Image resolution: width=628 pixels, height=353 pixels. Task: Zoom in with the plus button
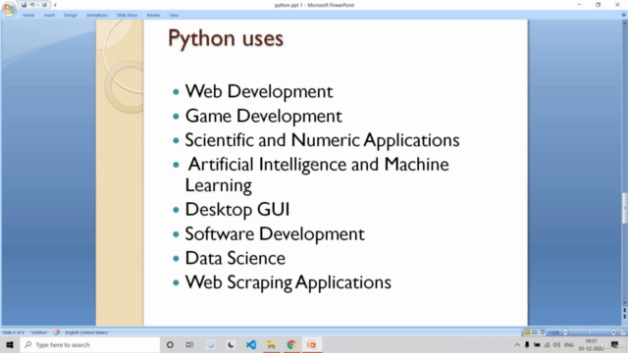tap(613, 332)
